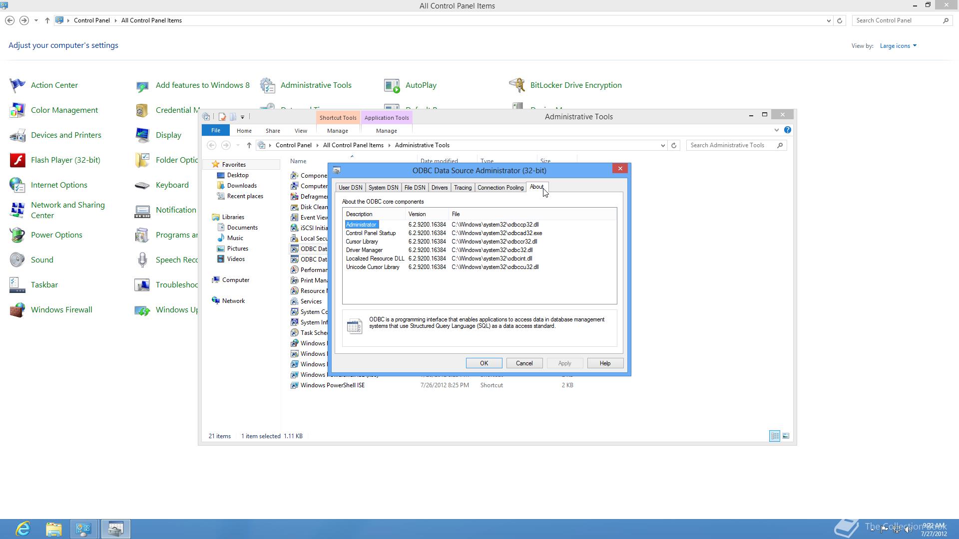
Task: Switch to the Drivers tab
Action: coord(439,188)
